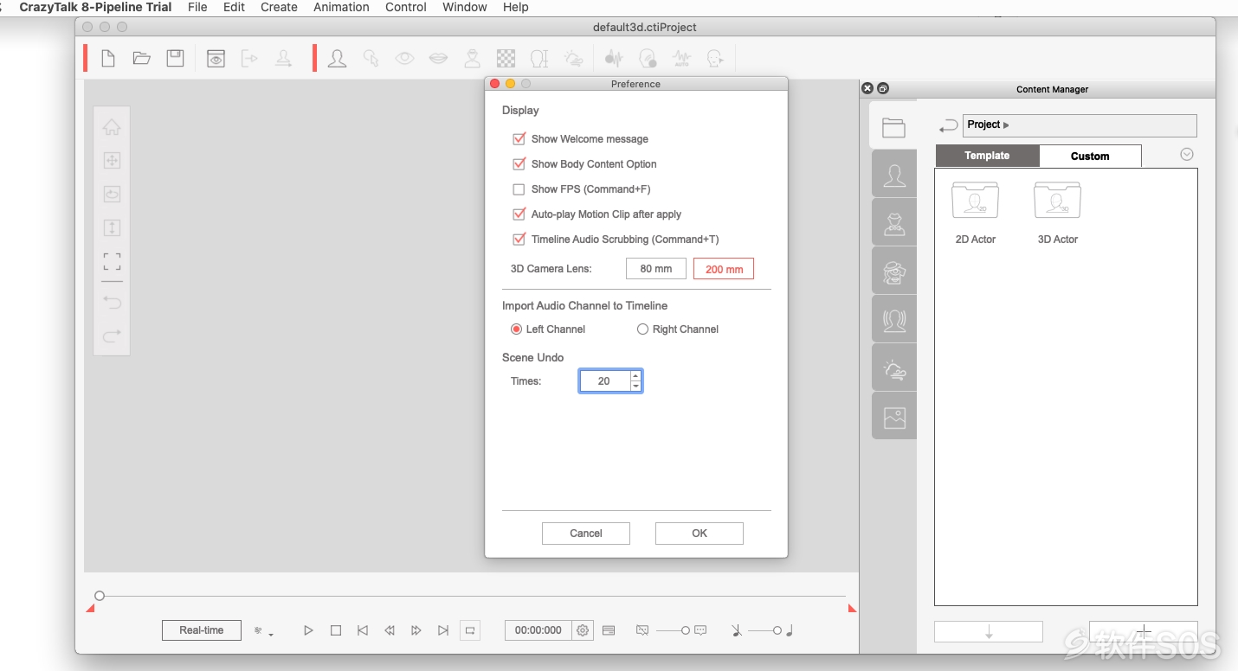Click the lips/mouth settings toolbar icon

[x=439, y=58]
